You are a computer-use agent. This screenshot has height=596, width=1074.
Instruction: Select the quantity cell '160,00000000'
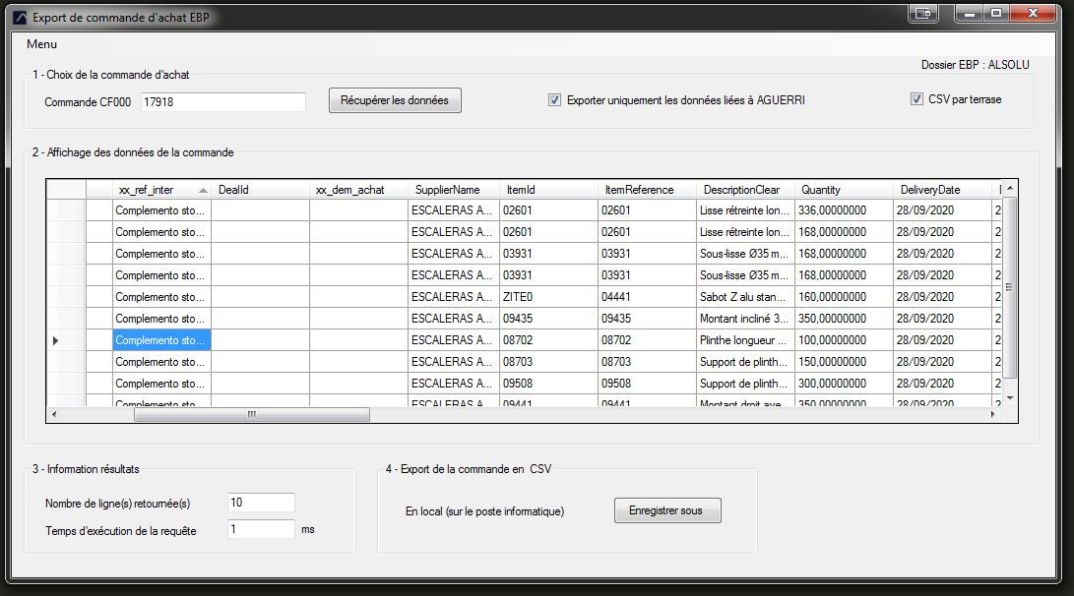coord(845,297)
